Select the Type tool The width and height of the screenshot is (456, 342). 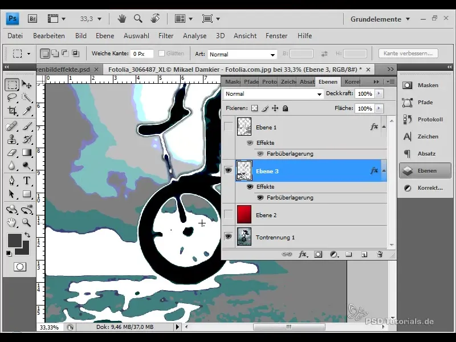pyautogui.click(x=27, y=181)
